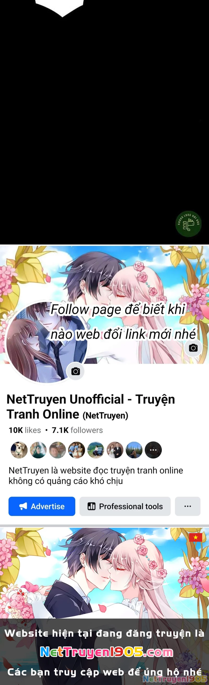
Task: Open Professional tools
Action: click(125, 506)
